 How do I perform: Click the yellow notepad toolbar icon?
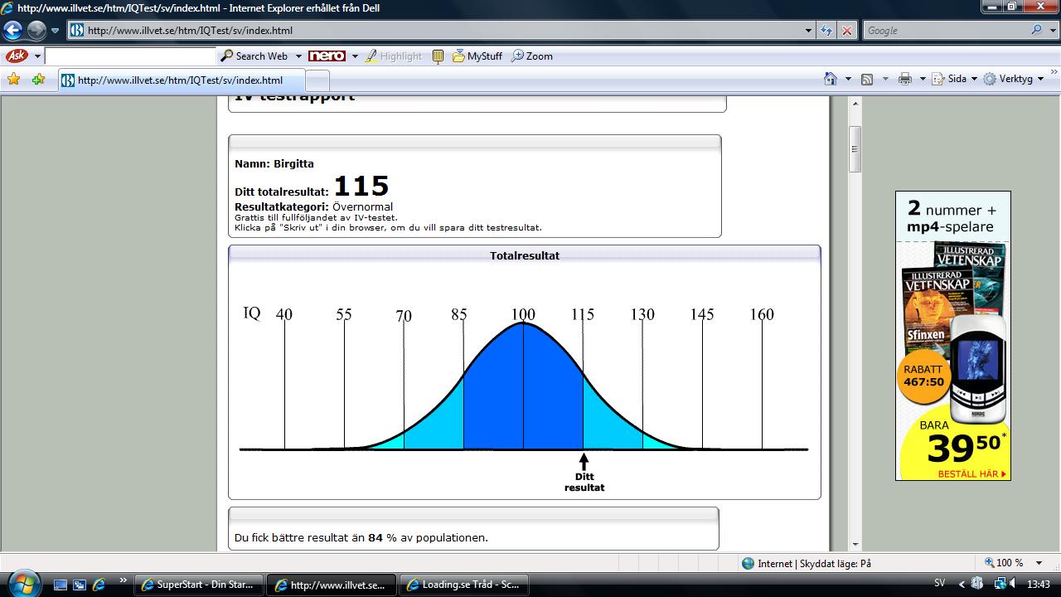point(438,56)
